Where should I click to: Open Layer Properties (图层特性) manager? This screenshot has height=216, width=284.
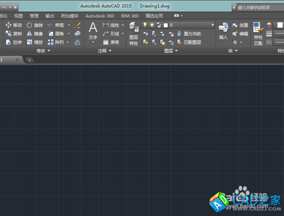[x=133, y=34]
